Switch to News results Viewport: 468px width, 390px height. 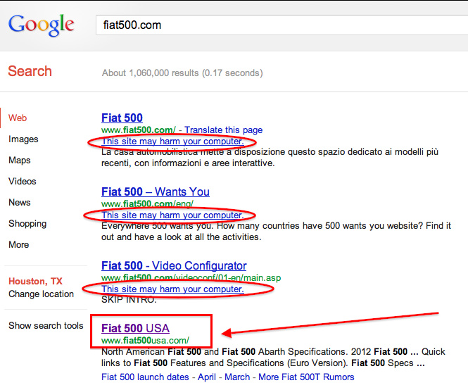click(x=20, y=203)
